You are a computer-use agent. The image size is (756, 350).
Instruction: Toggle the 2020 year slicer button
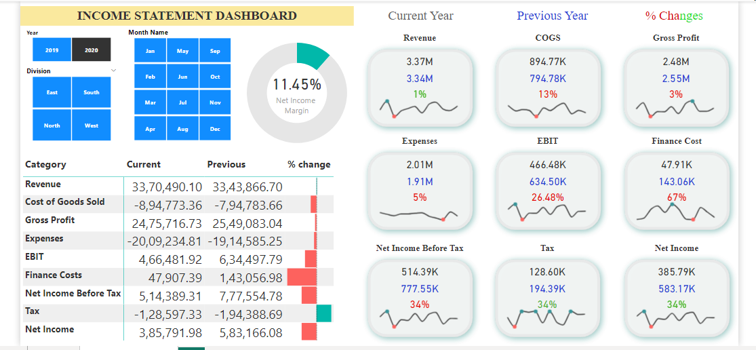tap(92, 50)
